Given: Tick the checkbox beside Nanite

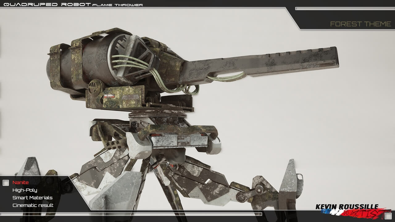Looking at the screenshot, I should pyautogui.click(x=6, y=183).
